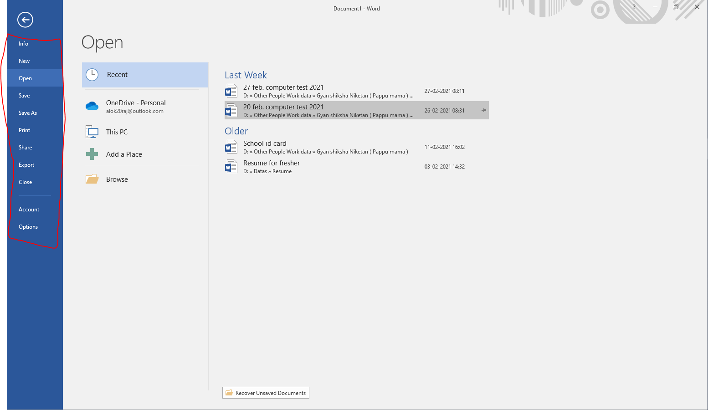Click the green Add a Place plus icon
The image size is (708, 410).
tap(92, 154)
